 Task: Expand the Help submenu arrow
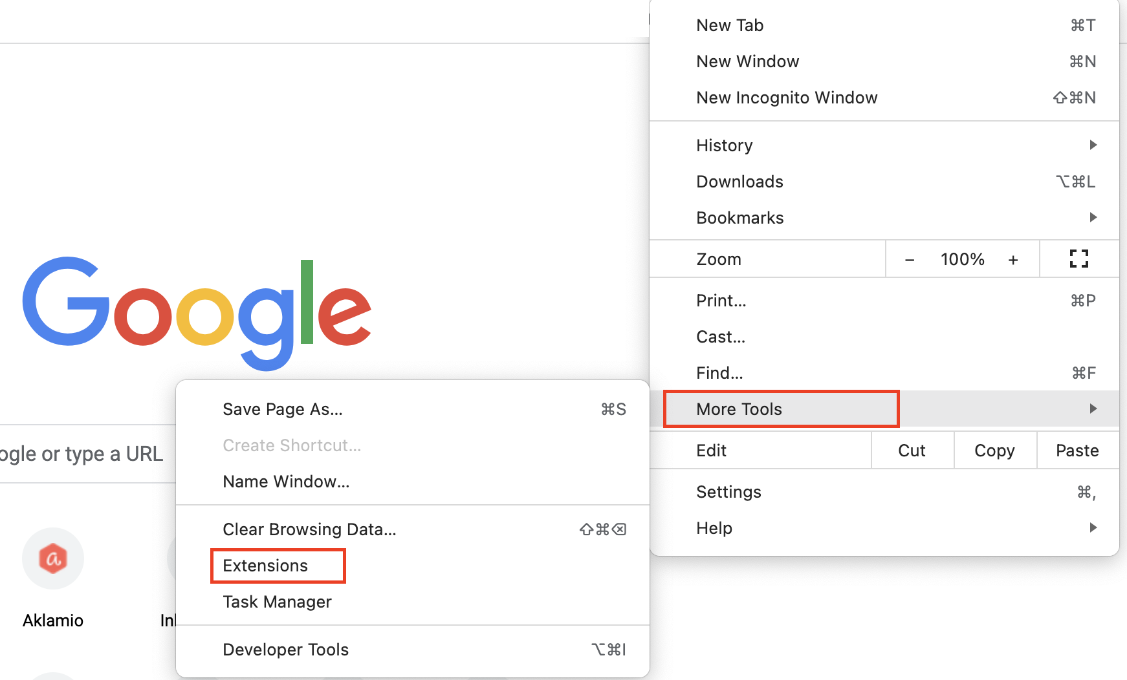click(1093, 527)
